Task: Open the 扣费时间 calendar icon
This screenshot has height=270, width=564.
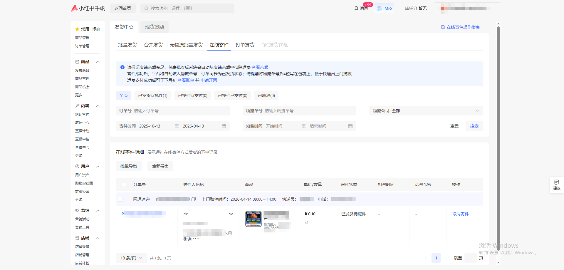Action: pyautogui.click(x=350, y=126)
